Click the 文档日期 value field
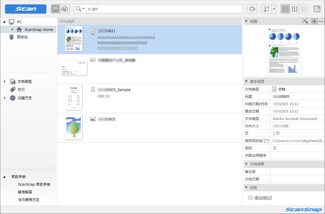 point(298,179)
